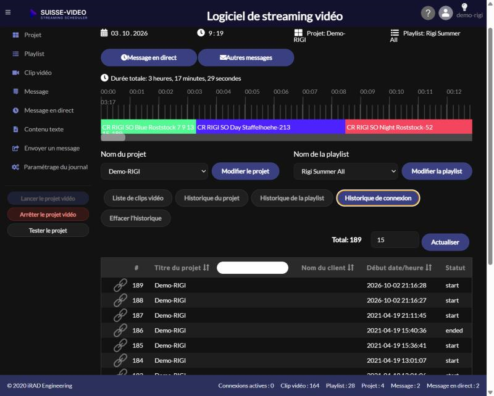Image resolution: width=494 pixels, height=396 pixels.
Task: Click the demo-rigi username label
Action: coord(469,15)
